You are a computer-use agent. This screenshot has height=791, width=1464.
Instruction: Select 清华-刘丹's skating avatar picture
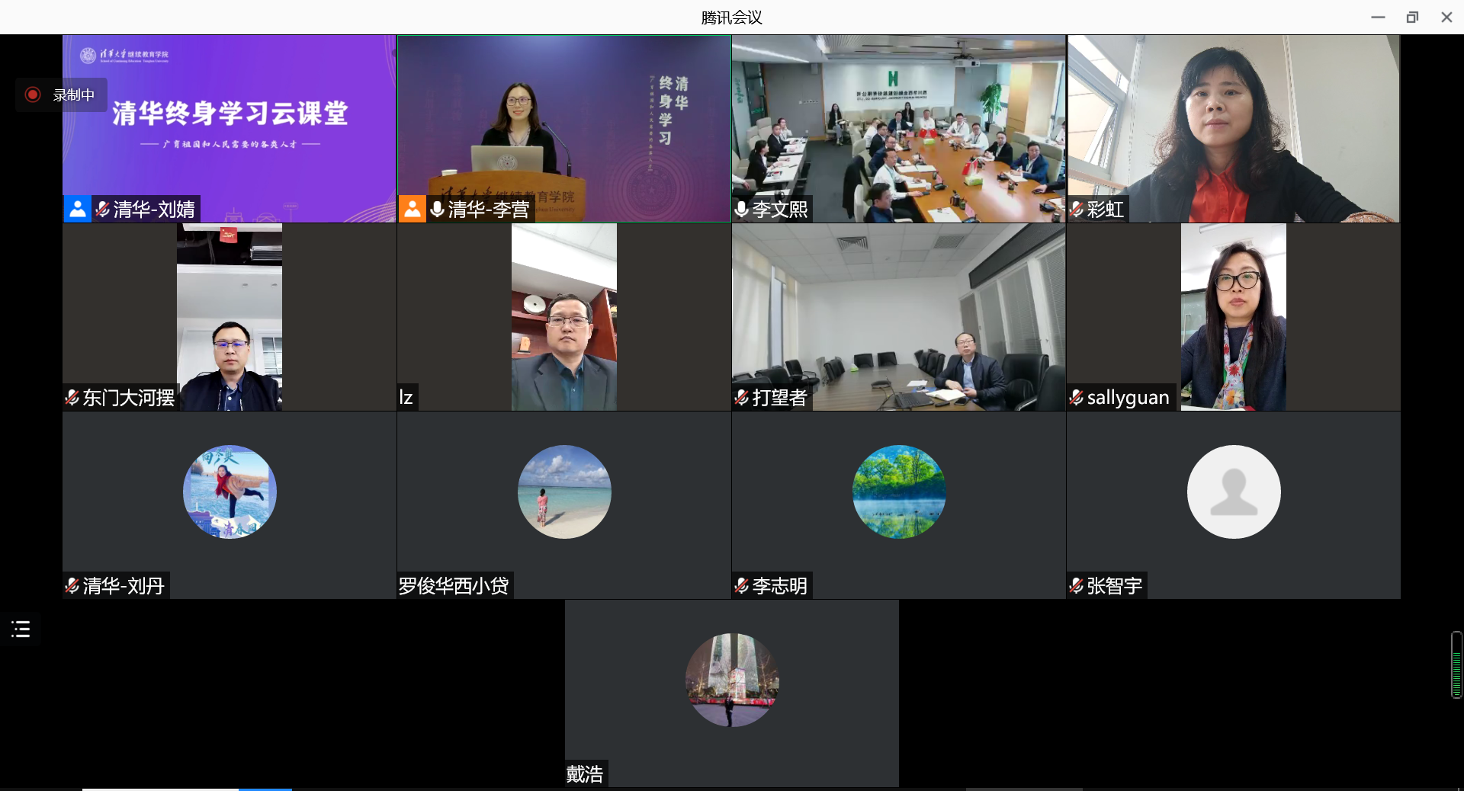tap(230, 492)
